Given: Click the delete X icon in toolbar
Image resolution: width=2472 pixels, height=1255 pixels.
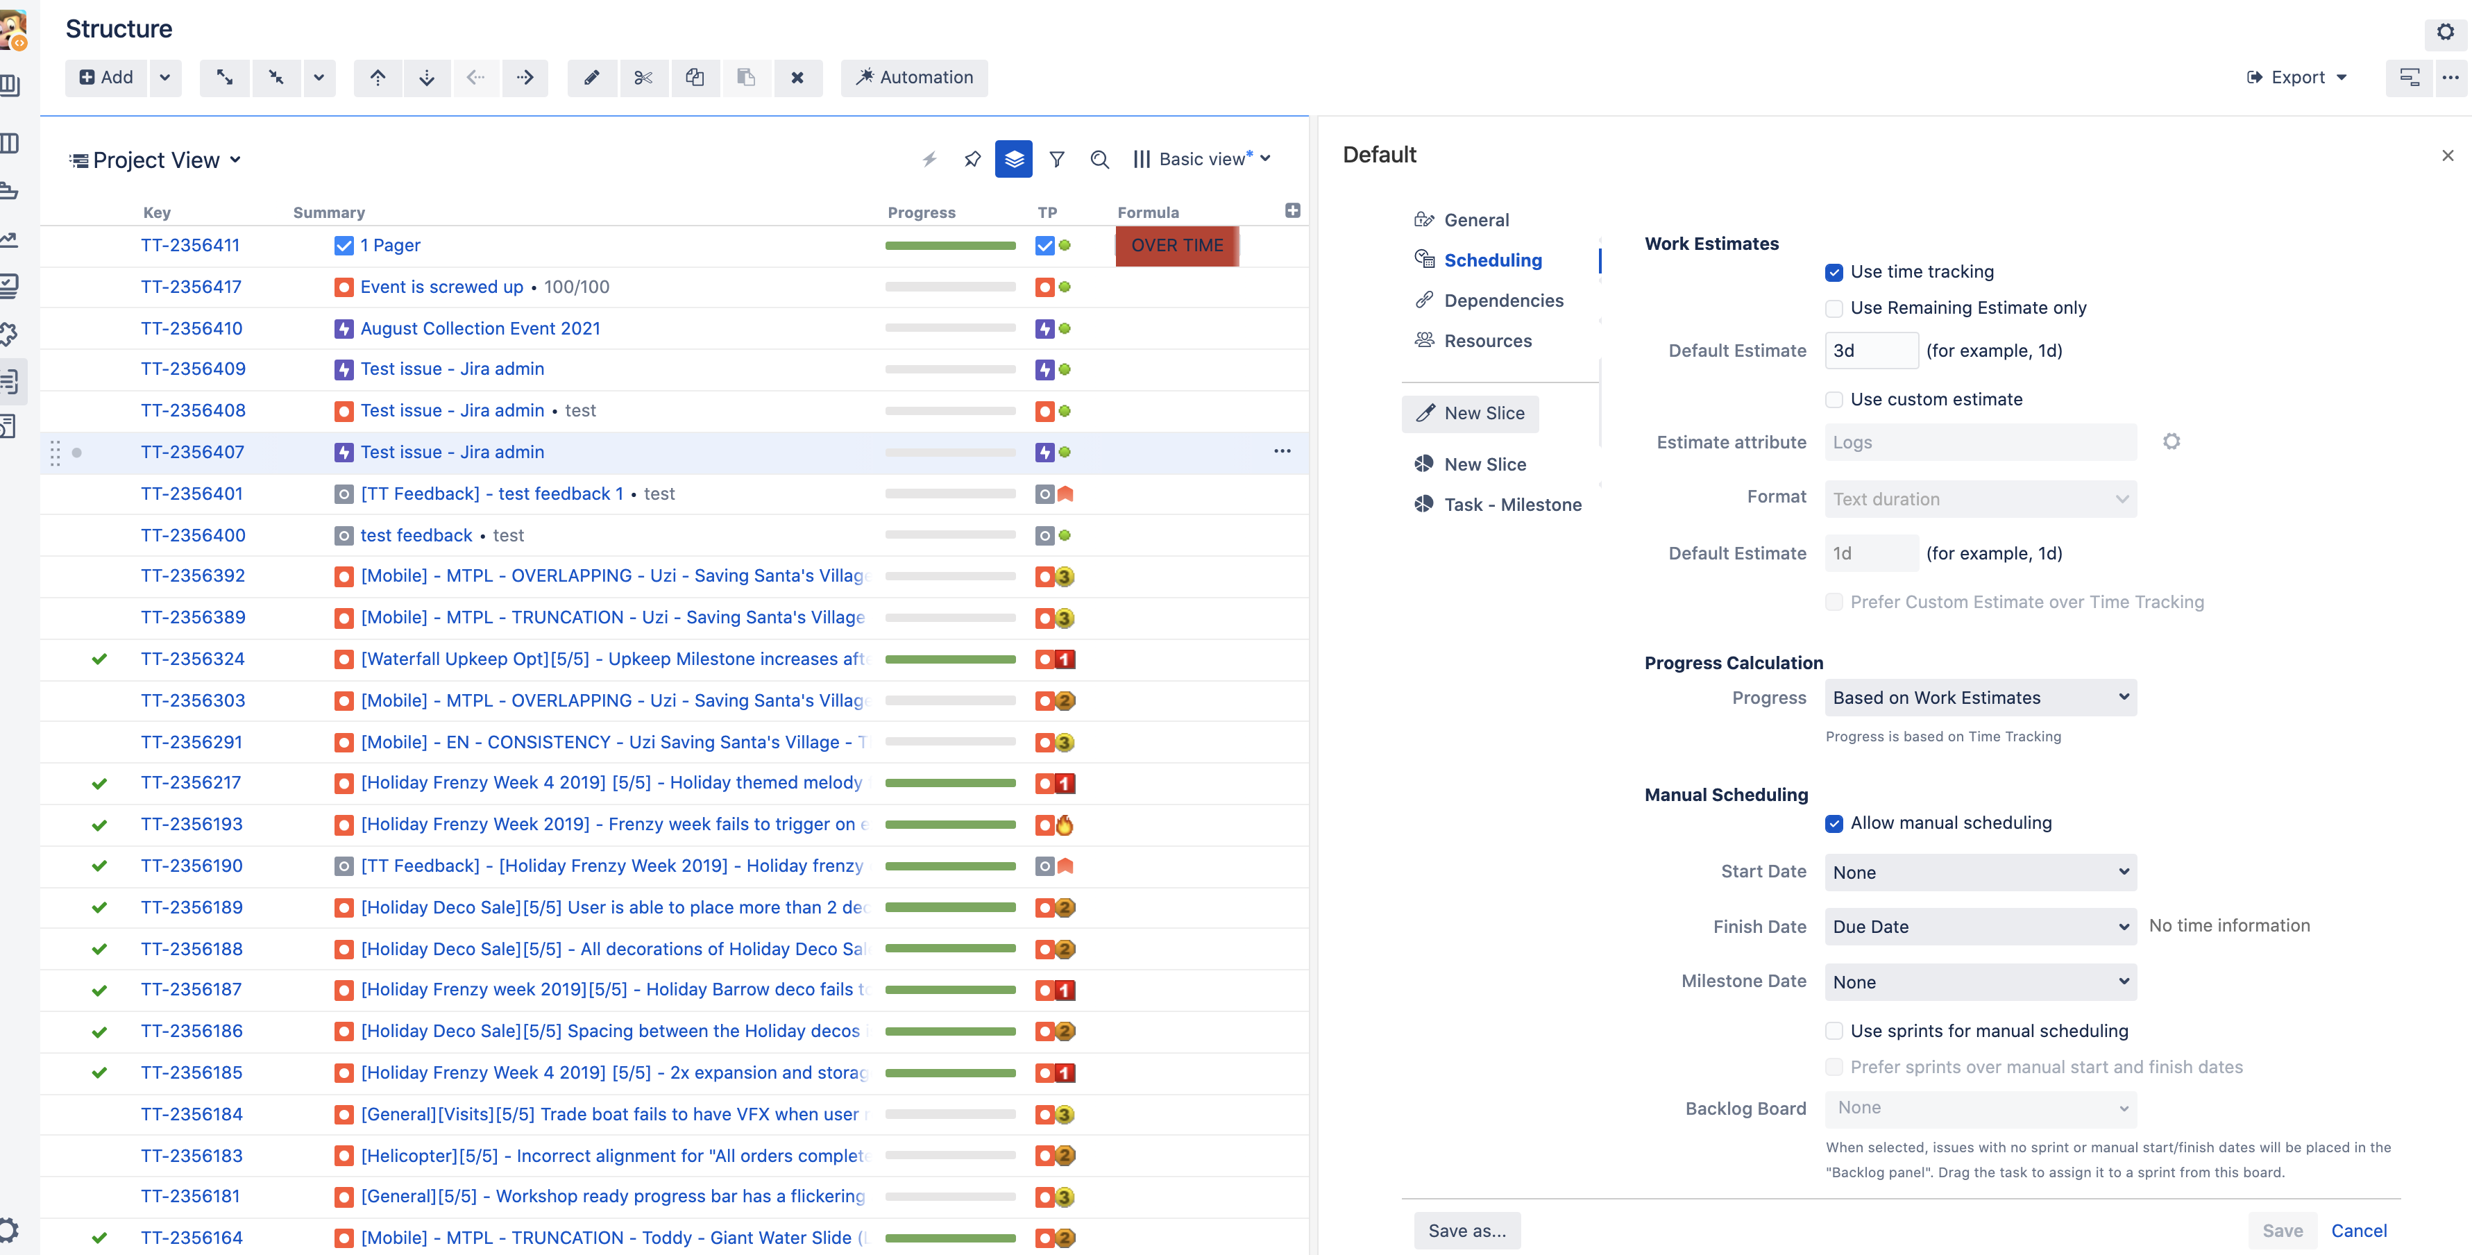Looking at the screenshot, I should (x=797, y=78).
